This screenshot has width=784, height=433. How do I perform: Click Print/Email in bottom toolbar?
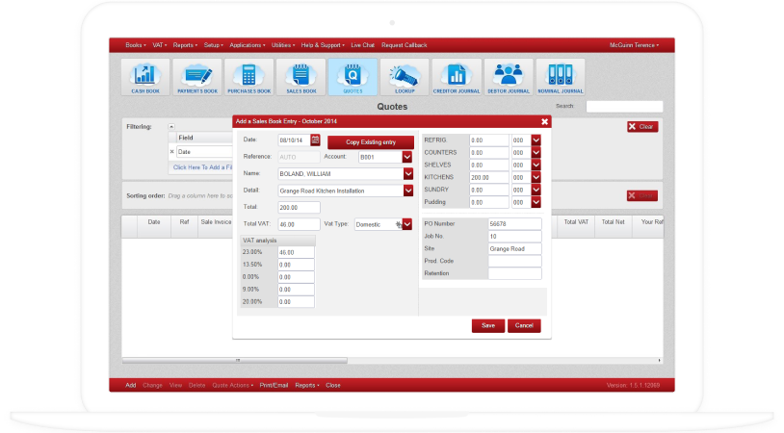click(274, 386)
